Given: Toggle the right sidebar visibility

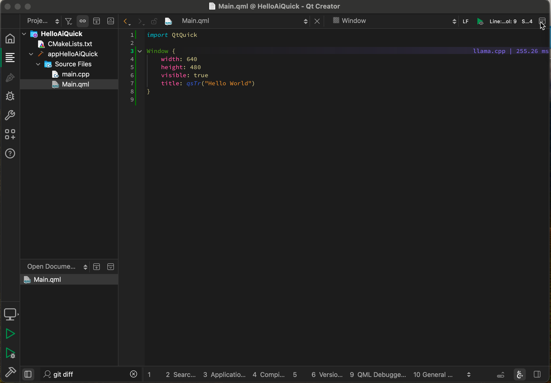Looking at the screenshot, I should tap(537, 374).
